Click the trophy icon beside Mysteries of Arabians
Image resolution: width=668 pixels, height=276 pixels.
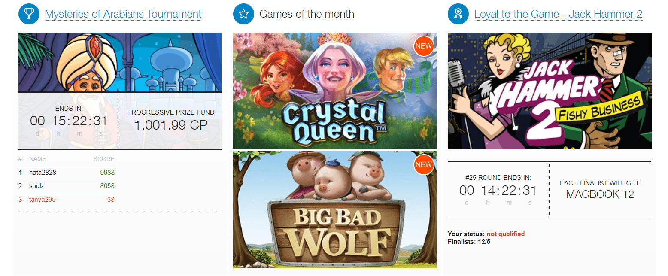(x=29, y=14)
